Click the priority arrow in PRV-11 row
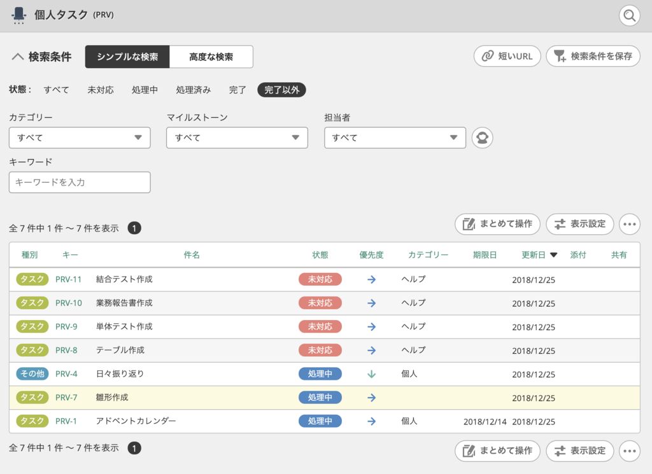Screen dimensions: 652x474 372,279
